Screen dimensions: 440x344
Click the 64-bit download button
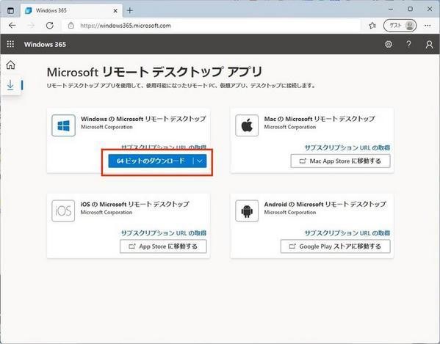(151, 161)
